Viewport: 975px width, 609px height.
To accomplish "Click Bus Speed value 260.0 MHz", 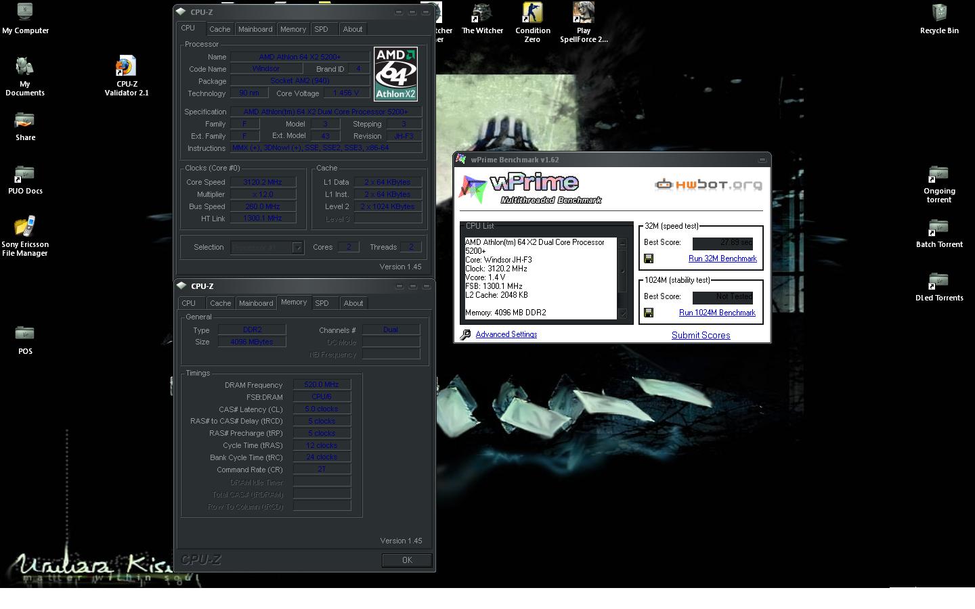I will (263, 206).
